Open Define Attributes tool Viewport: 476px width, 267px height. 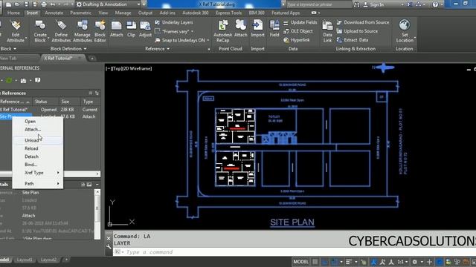click(x=61, y=31)
